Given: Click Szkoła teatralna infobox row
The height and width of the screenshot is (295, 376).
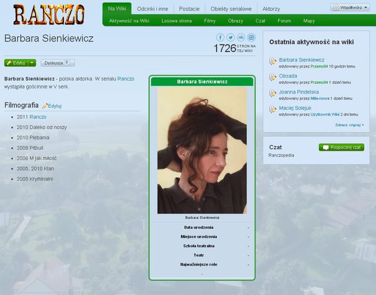Looking at the screenshot, I should coord(202,246).
